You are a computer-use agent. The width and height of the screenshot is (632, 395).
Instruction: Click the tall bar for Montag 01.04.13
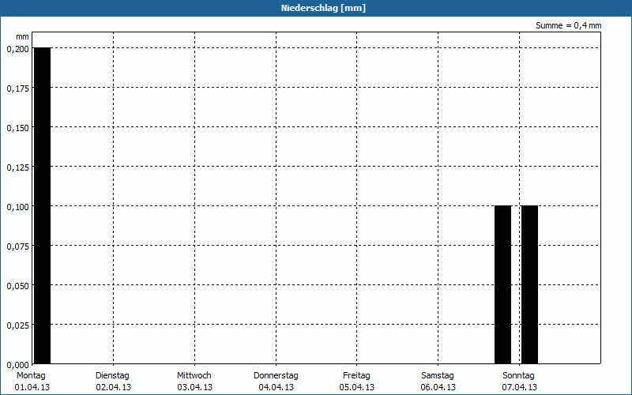[43, 205]
